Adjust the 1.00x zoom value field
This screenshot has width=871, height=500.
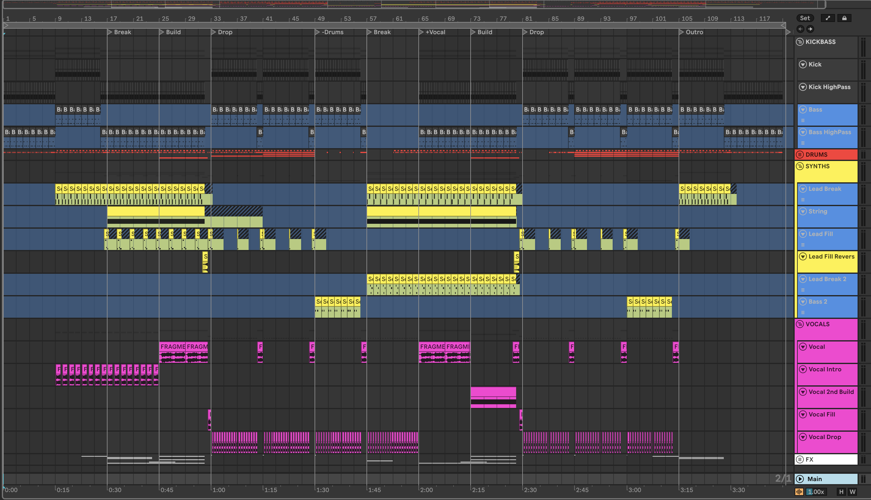(816, 492)
